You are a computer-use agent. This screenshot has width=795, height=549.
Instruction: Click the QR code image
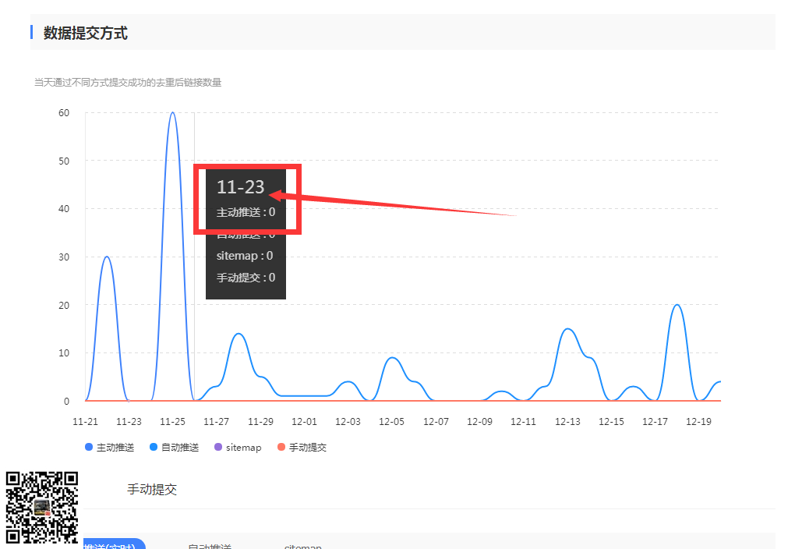(42, 507)
